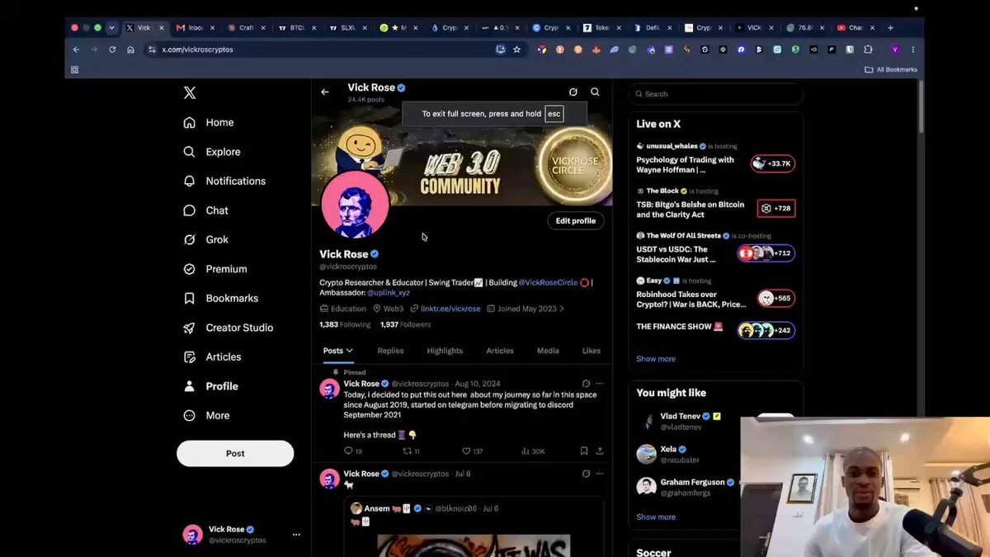The image size is (990, 557).
Task: Switch to the Media tab
Action: pos(548,351)
